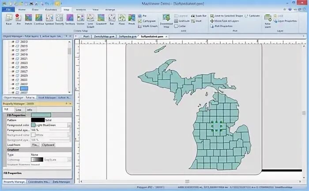Switch to the Plot Manager tab
This screenshot has height=191, width=309.
54,98
